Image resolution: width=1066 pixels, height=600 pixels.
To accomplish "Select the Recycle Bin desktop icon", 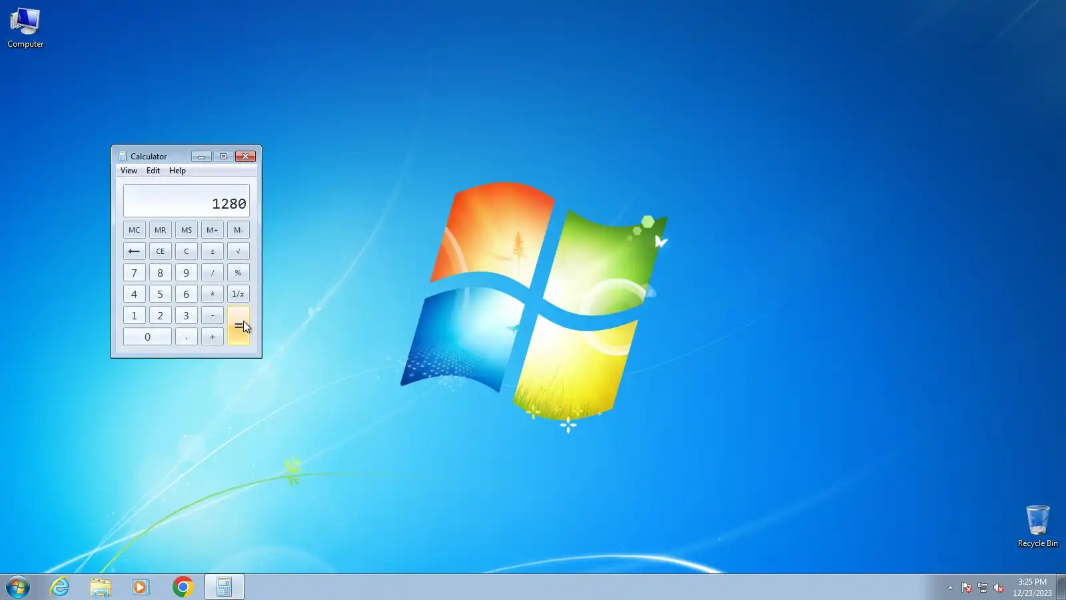I will (x=1037, y=526).
